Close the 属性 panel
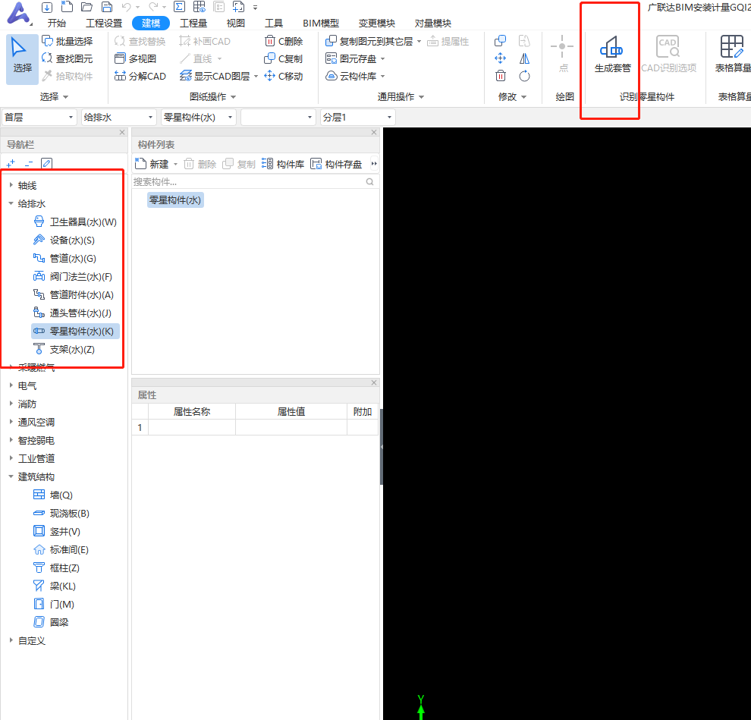751x720 pixels. (x=374, y=382)
